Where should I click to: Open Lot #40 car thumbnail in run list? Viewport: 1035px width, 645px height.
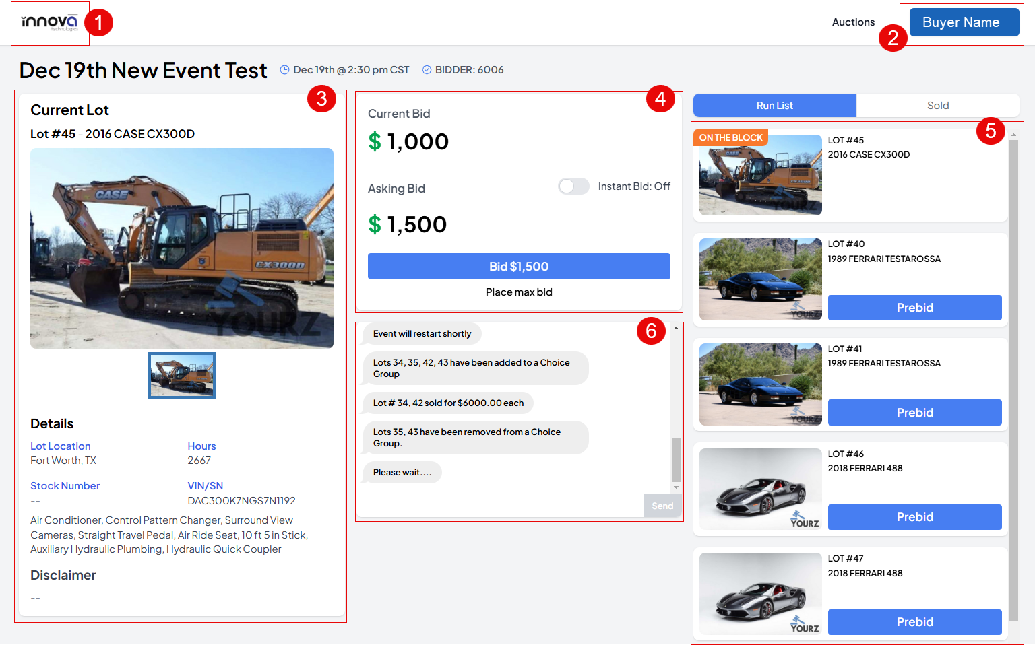(x=761, y=279)
